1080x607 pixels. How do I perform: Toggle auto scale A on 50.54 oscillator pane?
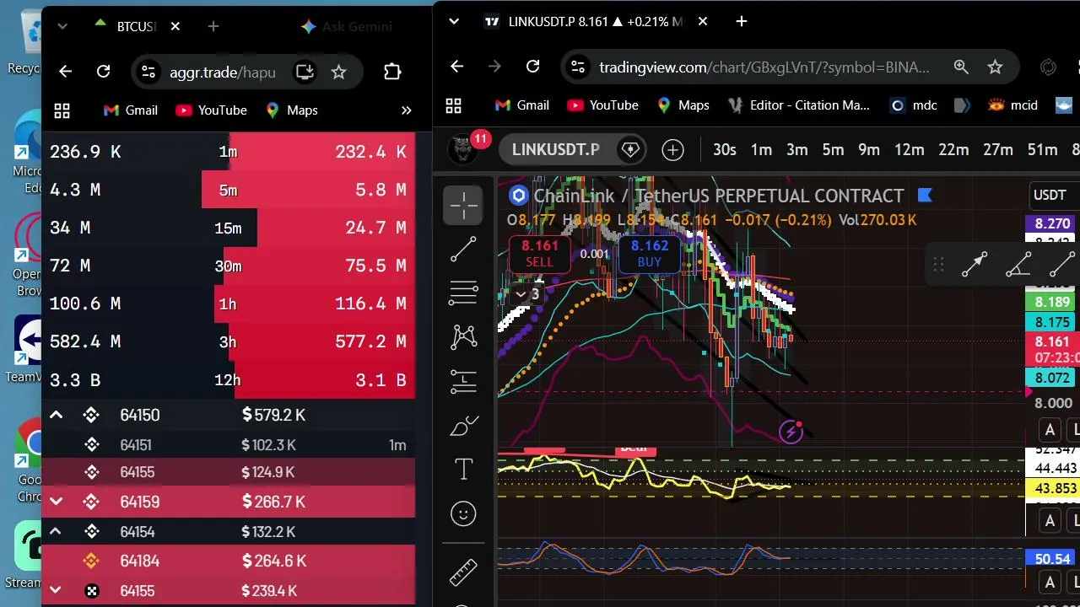[x=1050, y=582]
